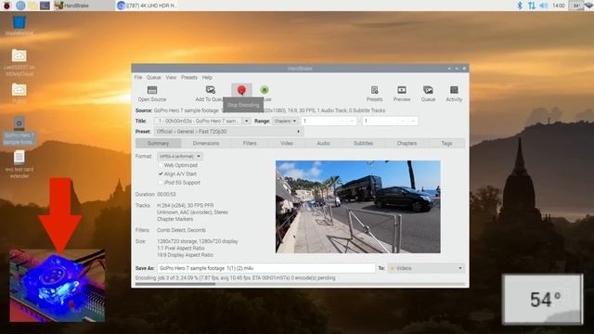
Task: Click the Save As filename field
Action: point(266,268)
